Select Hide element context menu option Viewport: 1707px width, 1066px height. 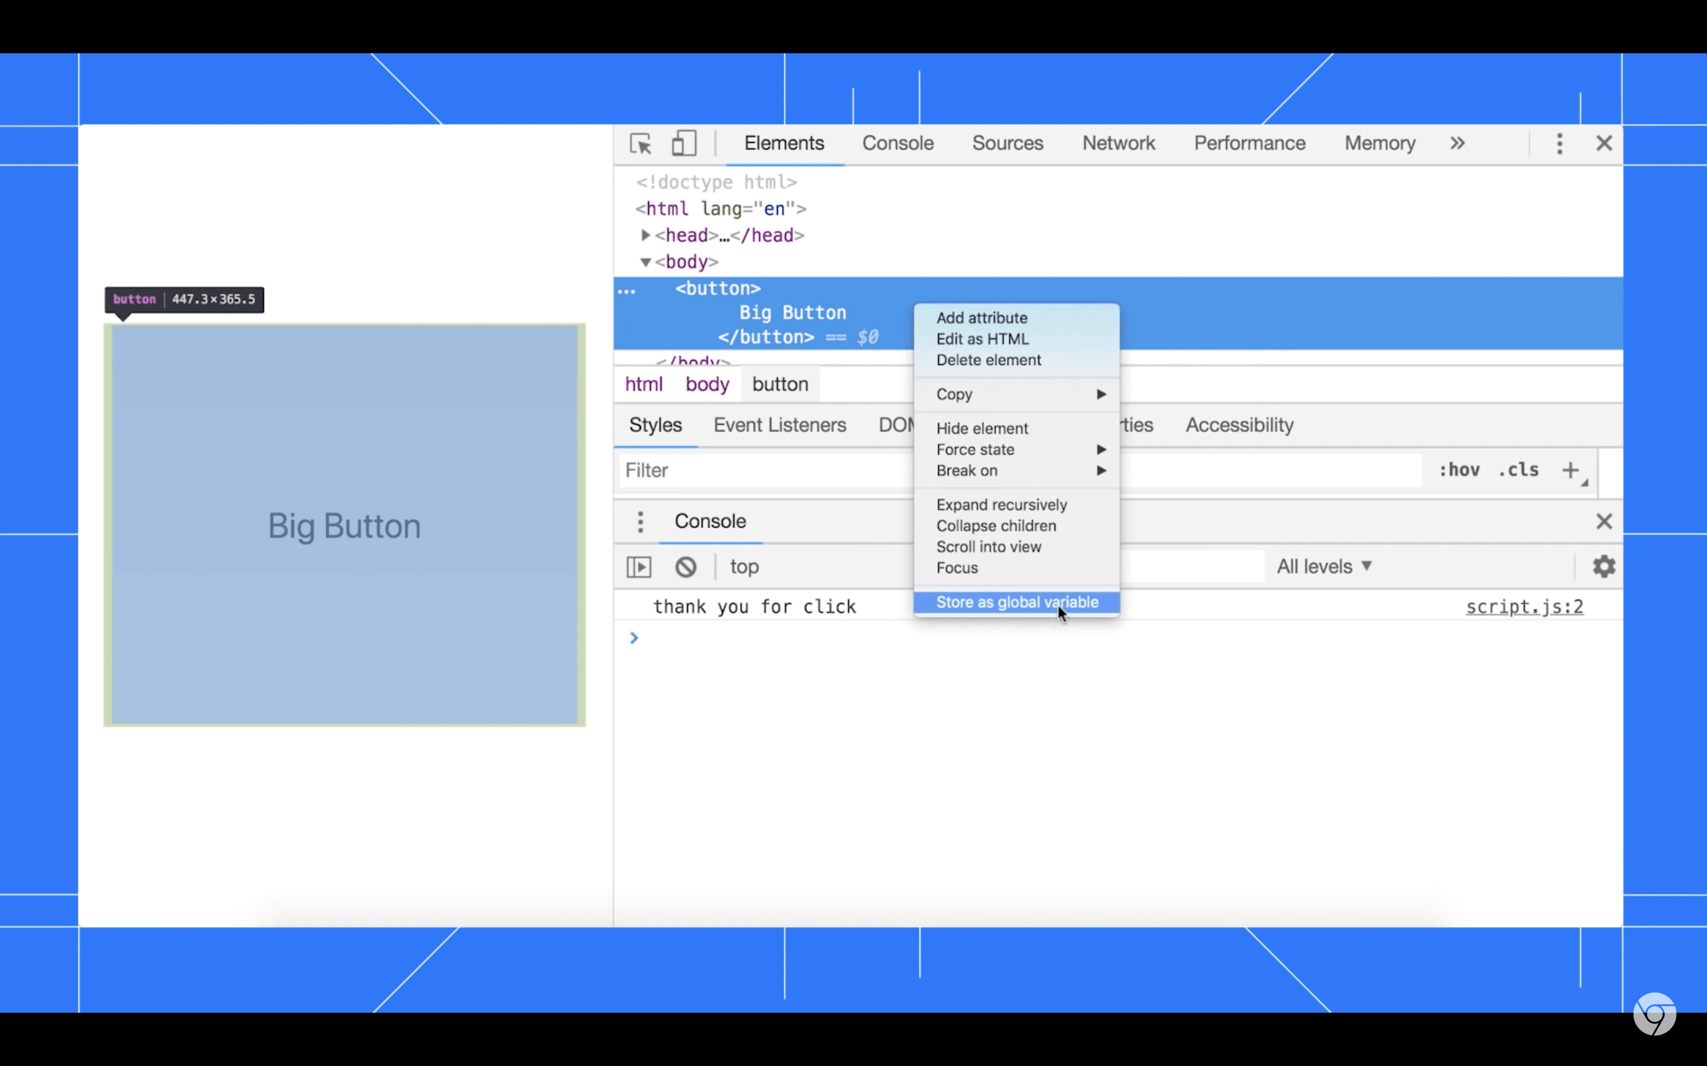pos(982,428)
